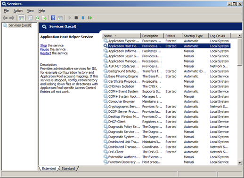Open the Help toolbar icon
The width and height of the screenshot is (244, 178).
[x=53, y=18]
